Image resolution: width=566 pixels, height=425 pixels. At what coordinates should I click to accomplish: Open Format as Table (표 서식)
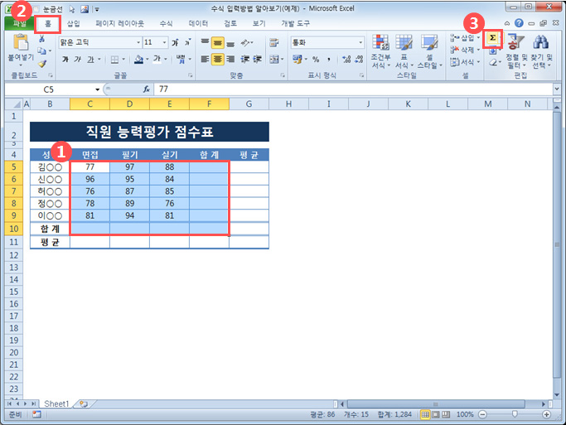404,51
